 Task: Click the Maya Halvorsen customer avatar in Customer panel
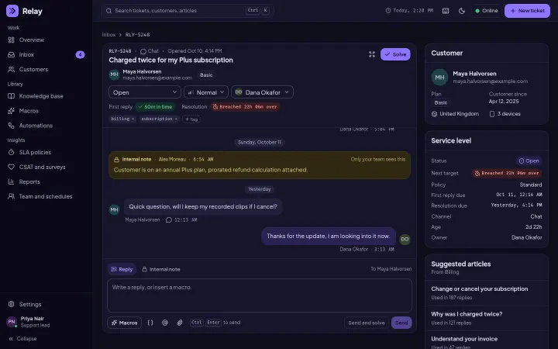click(439, 78)
